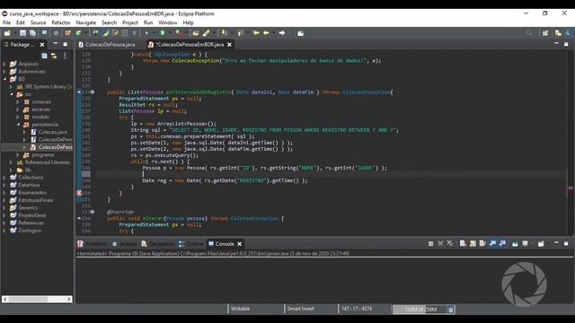Toggle Word Wrap in Console toolbar
Image resolution: width=575 pixels, height=323 pixels.
pos(482,243)
